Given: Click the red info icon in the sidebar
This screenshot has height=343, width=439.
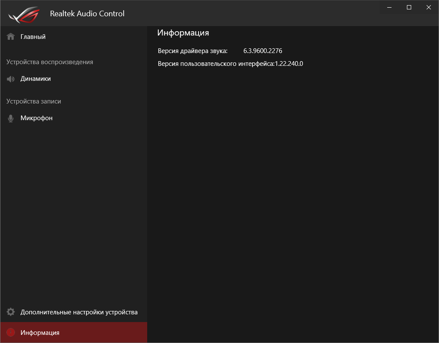Looking at the screenshot, I should click(x=11, y=333).
